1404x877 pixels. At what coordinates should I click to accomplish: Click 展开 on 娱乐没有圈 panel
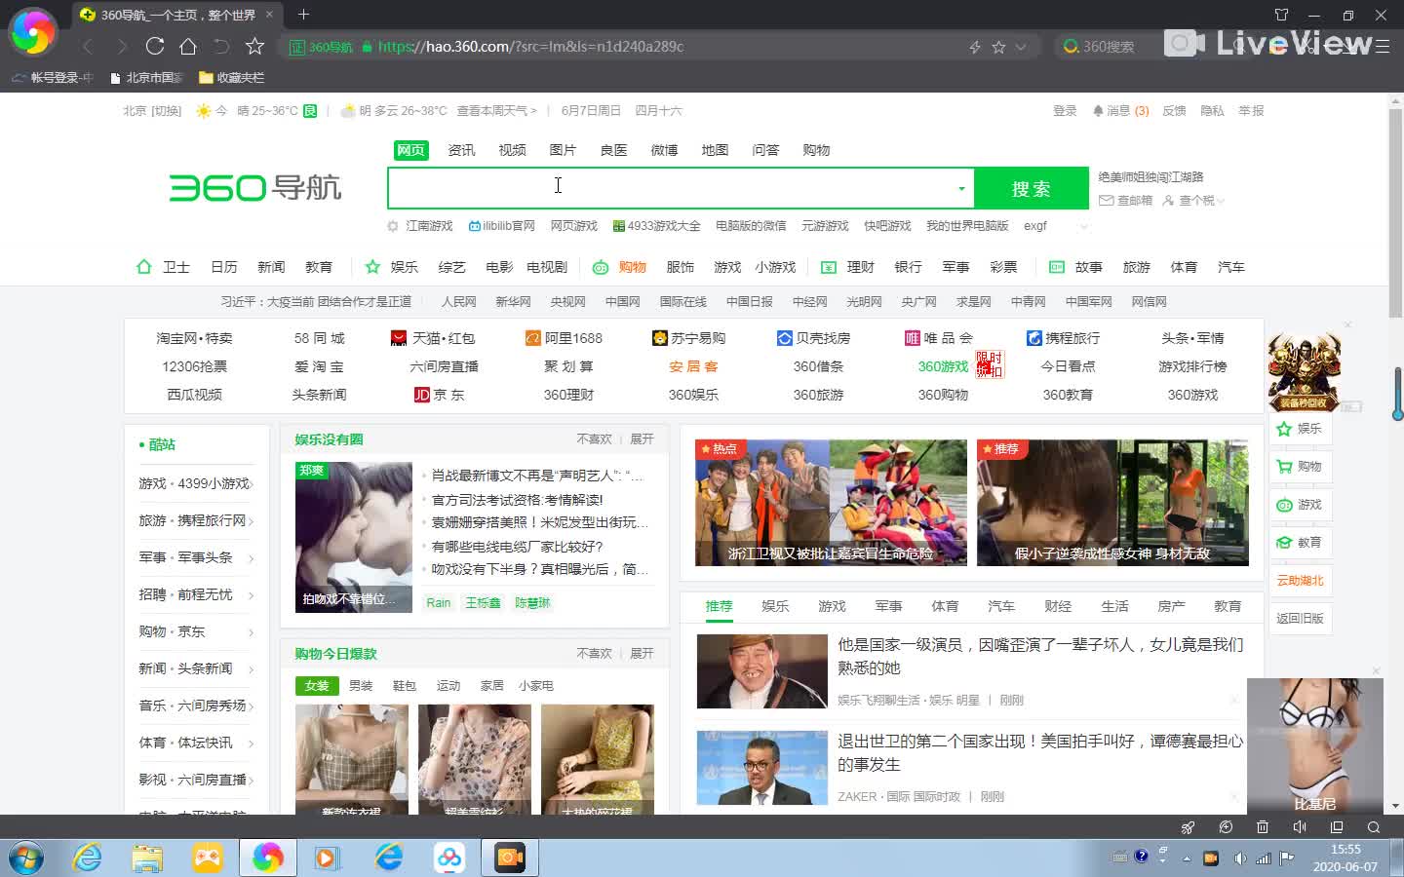642,439
